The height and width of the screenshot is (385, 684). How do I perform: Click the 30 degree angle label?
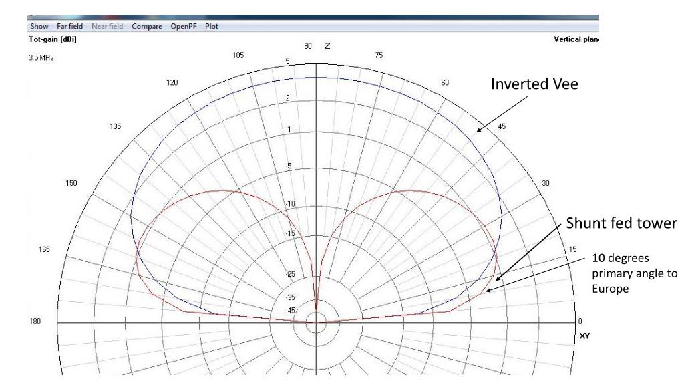coord(546,183)
